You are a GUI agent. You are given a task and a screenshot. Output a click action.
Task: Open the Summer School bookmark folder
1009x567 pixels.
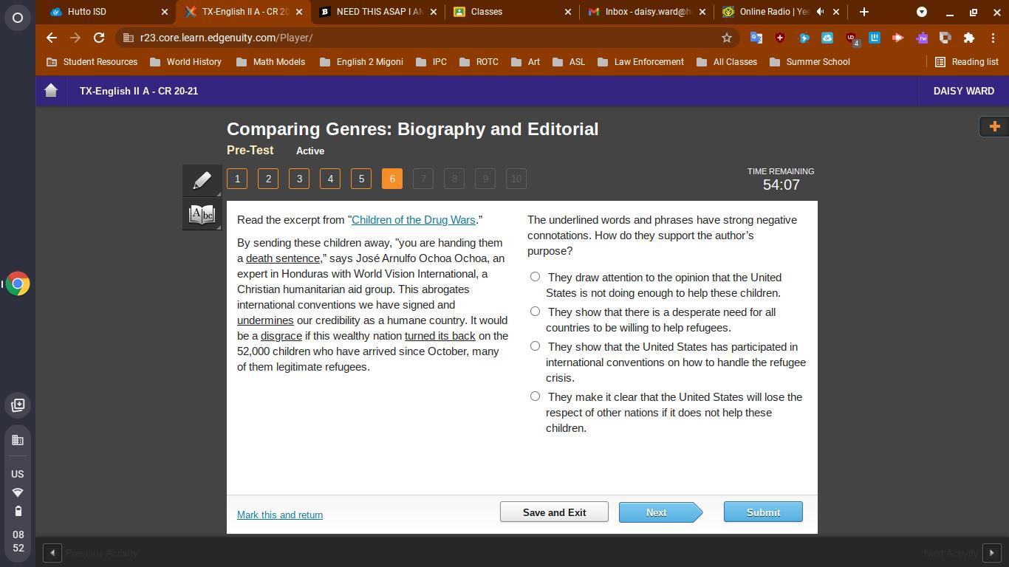tap(810, 62)
